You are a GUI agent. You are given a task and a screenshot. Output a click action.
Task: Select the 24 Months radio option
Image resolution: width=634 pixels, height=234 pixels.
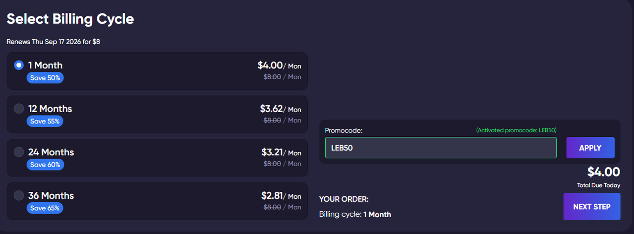19,152
